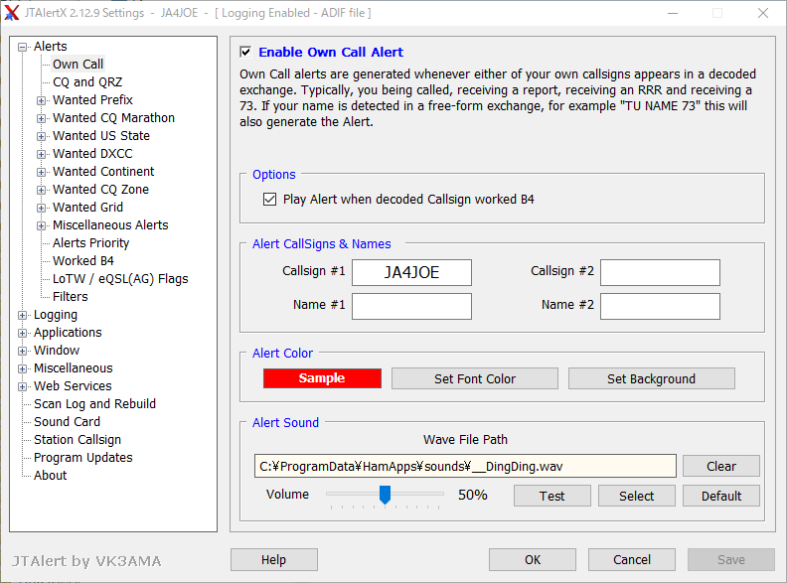Collapse the Alerts tree node
The width and height of the screenshot is (787, 583).
click(22, 47)
